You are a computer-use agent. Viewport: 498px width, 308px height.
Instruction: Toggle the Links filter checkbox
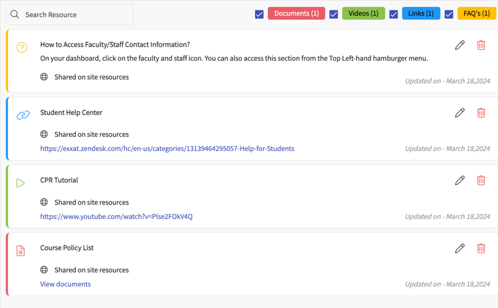tap(393, 14)
